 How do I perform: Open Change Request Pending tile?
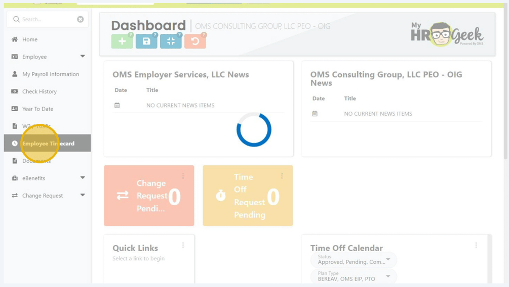149,196
